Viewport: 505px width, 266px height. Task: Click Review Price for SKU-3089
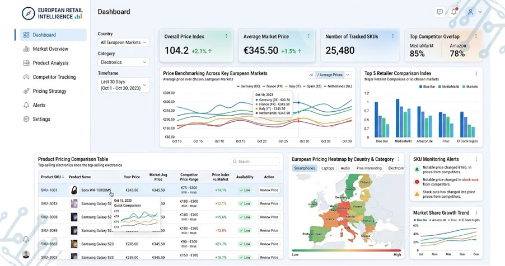click(269, 231)
